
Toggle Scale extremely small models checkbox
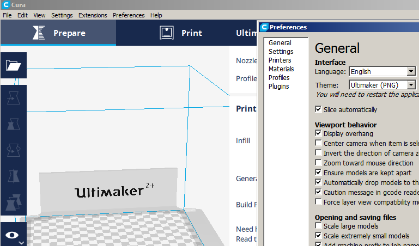(318, 236)
